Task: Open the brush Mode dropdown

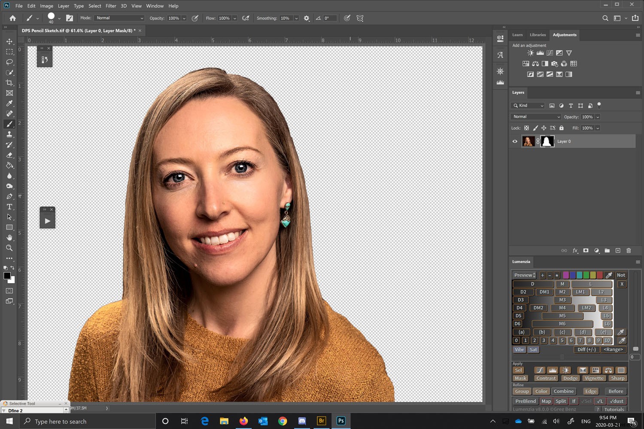Action: point(119,18)
